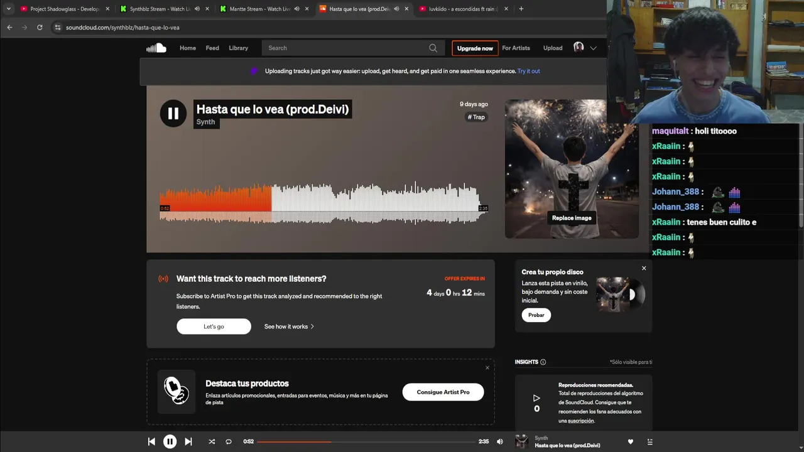The image size is (804, 452).
Task: Reload the page with refresh icon
Action: (40, 28)
